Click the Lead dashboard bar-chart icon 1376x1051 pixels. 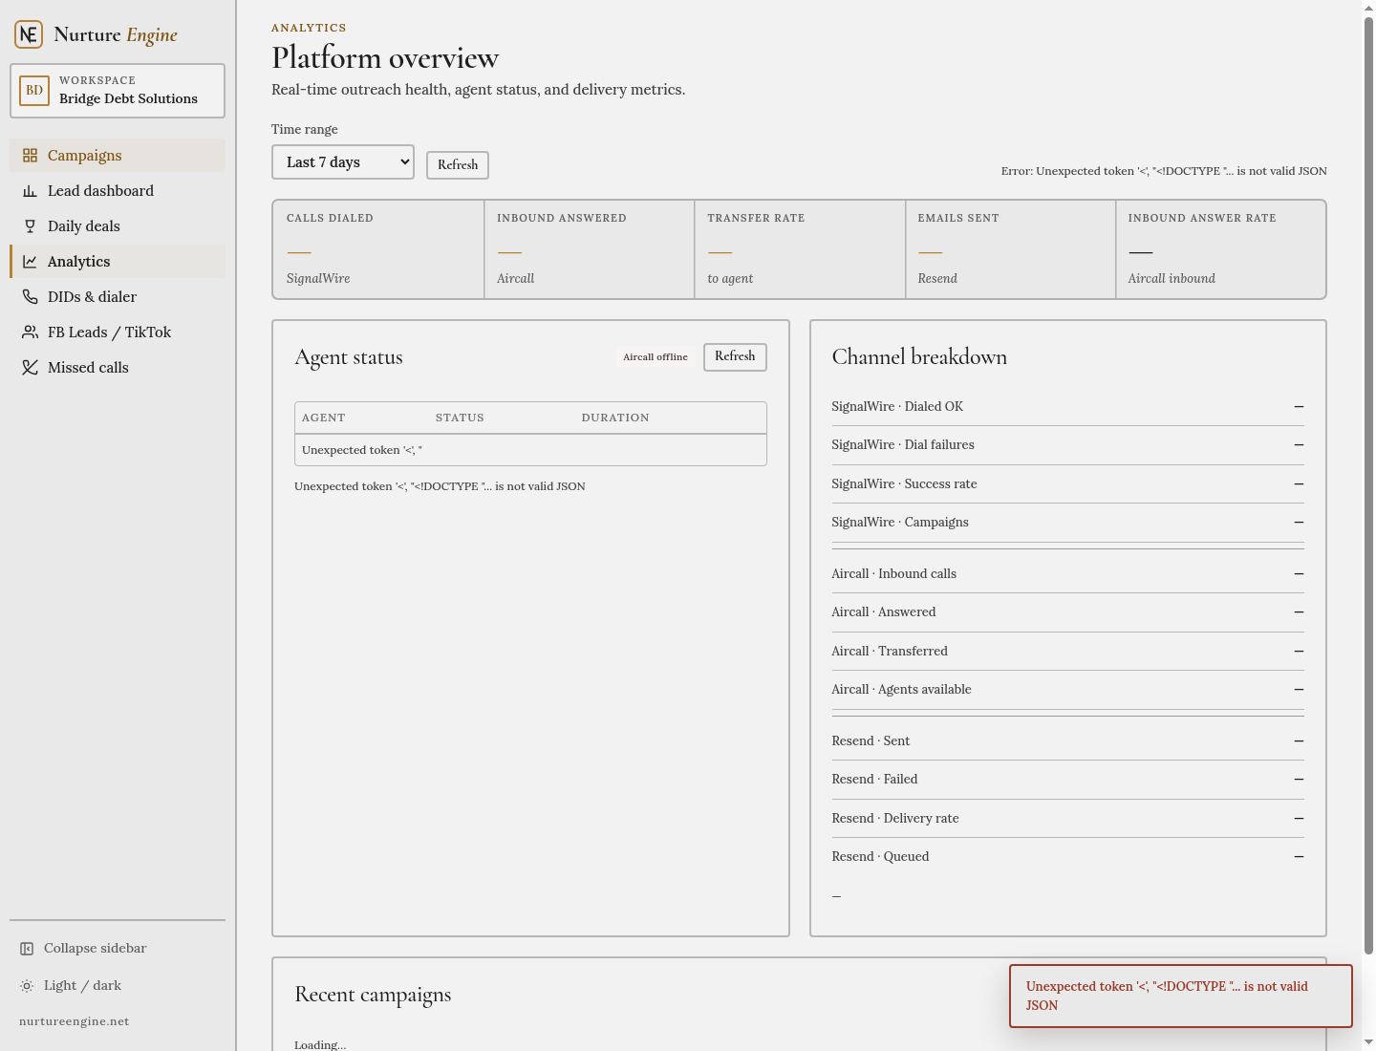click(30, 191)
